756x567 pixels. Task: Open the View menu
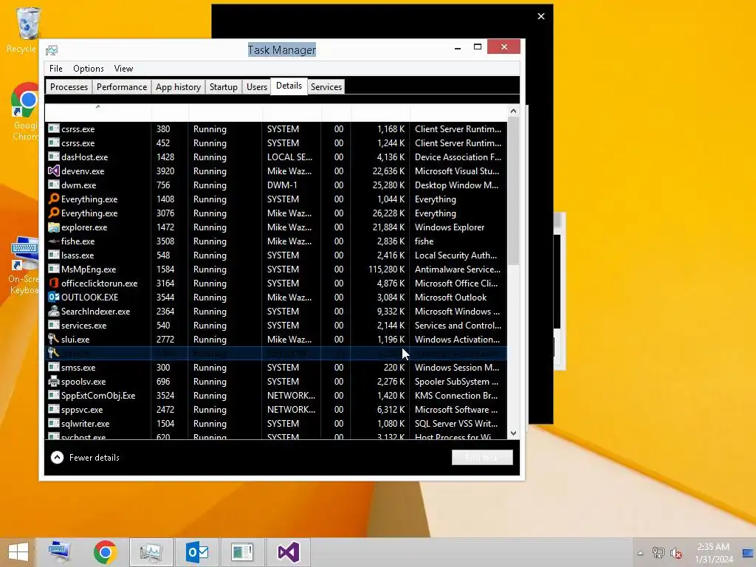pos(123,69)
